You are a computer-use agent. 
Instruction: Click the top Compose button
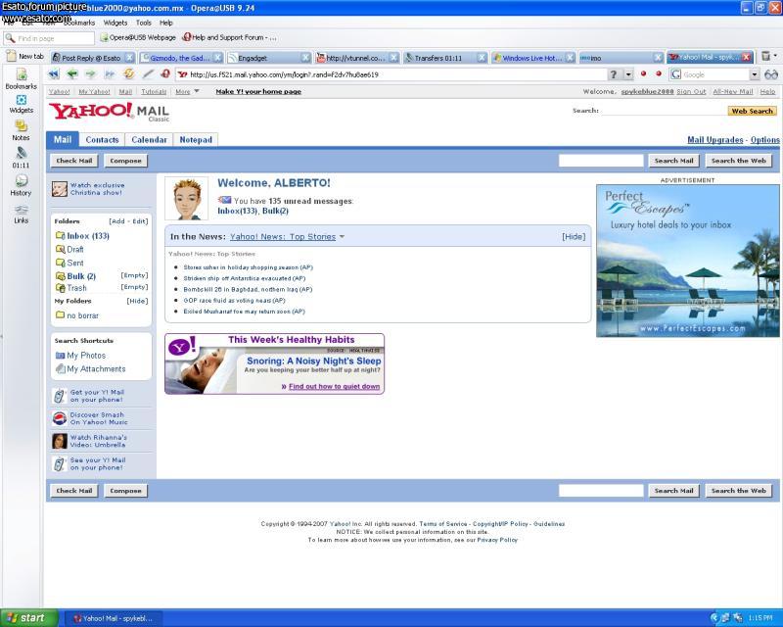click(x=125, y=161)
